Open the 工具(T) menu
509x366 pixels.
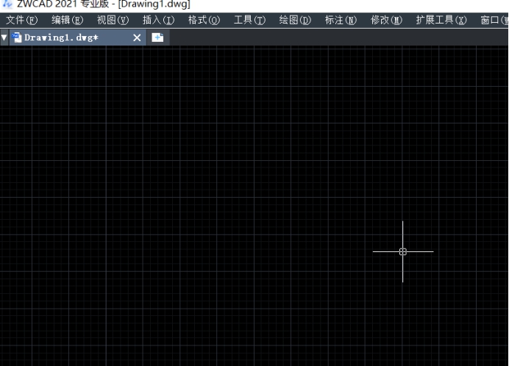pos(249,21)
